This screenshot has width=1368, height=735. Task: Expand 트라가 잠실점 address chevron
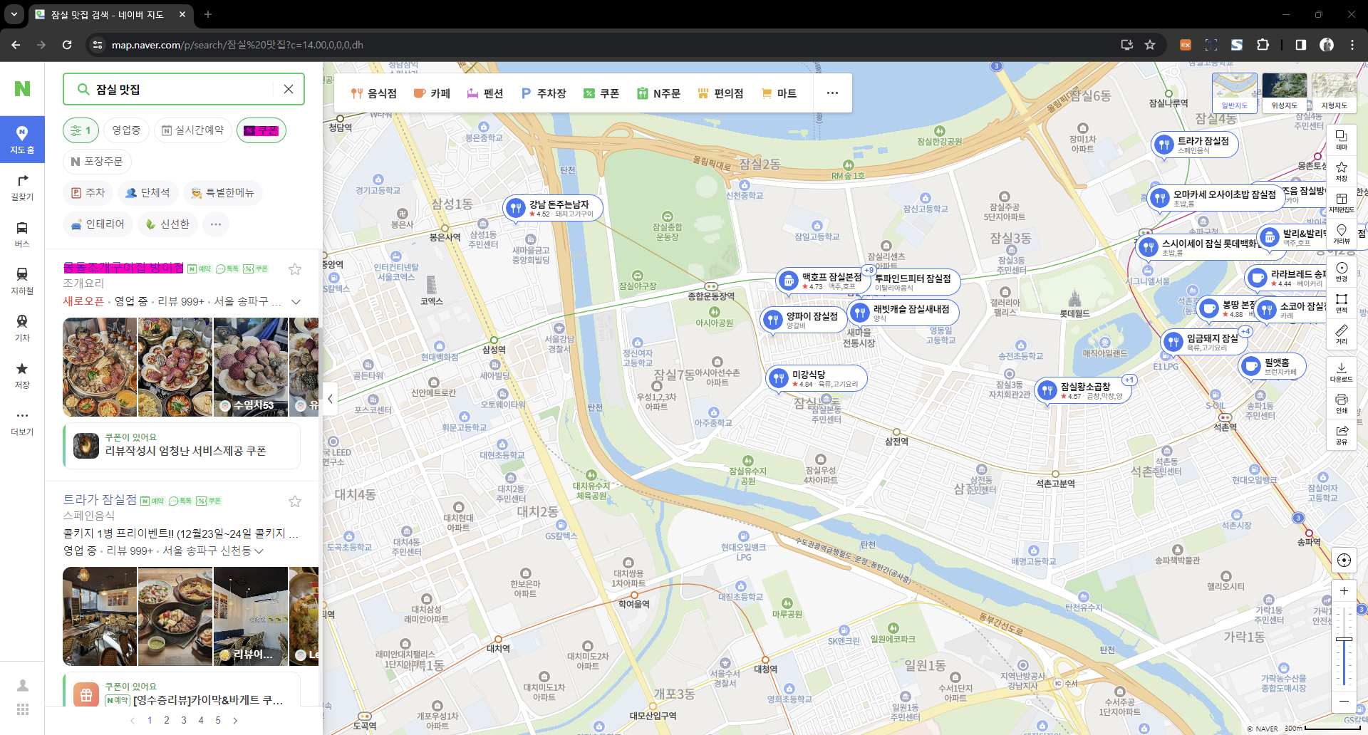point(259,551)
